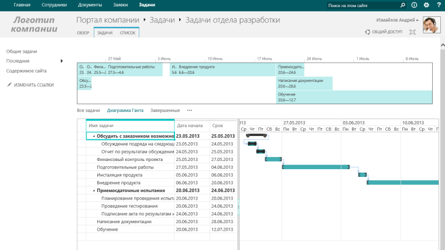Viewport: 445px width, 250px height.
Task: Sort by the Дата начала column header
Action: (190, 125)
